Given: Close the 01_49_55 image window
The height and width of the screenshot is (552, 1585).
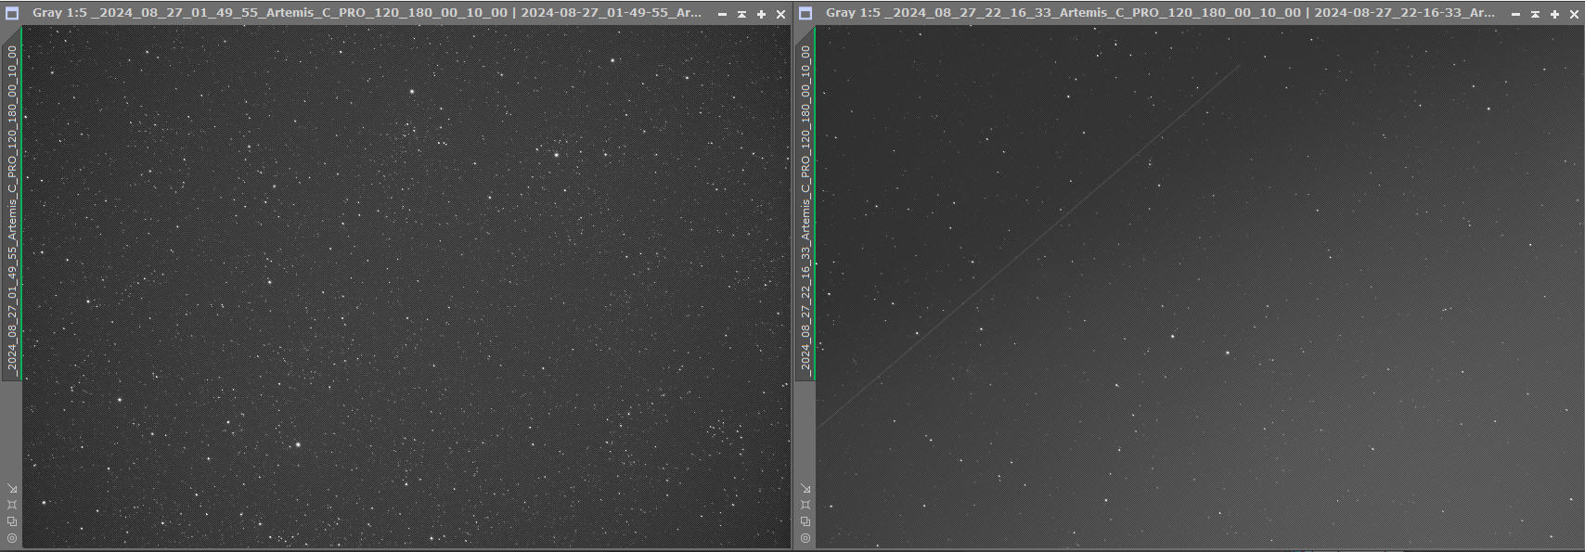Looking at the screenshot, I should [x=780, y=14].
